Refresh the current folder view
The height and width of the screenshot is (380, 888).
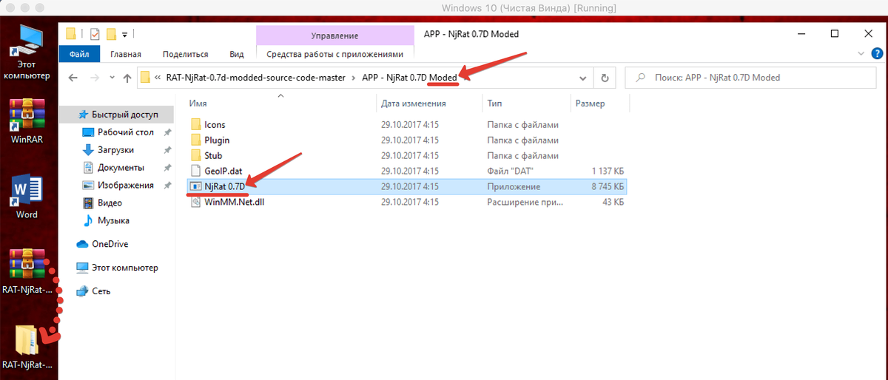(604, 78)
